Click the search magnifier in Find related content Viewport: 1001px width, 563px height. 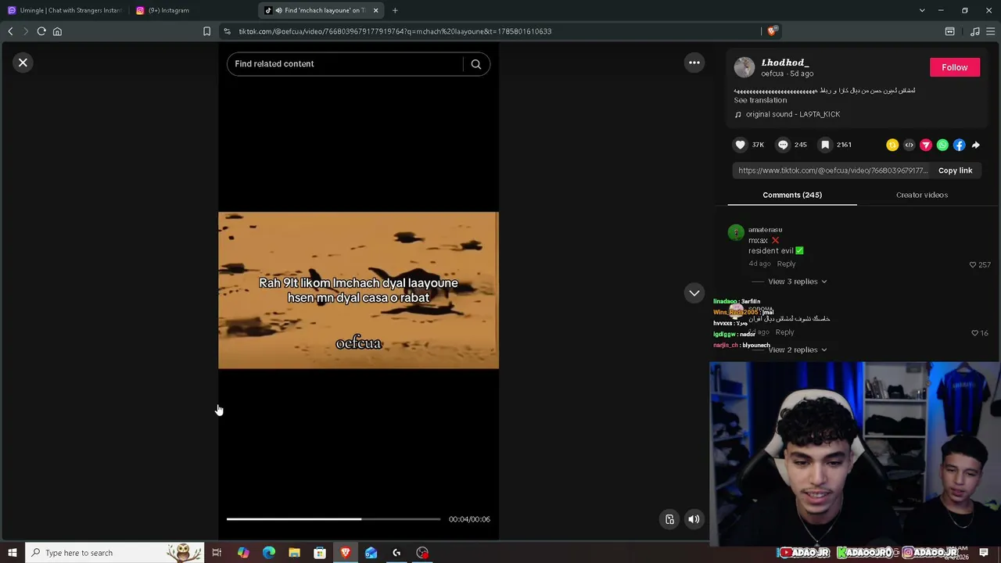[x=475, y=64]
